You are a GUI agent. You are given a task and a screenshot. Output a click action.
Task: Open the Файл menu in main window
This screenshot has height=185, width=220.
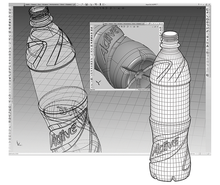(28, 5)
